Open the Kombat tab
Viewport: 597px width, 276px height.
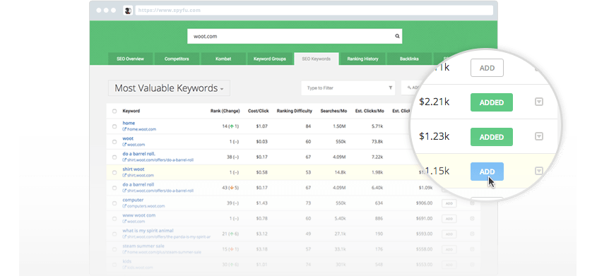click(x=223, y=59)
